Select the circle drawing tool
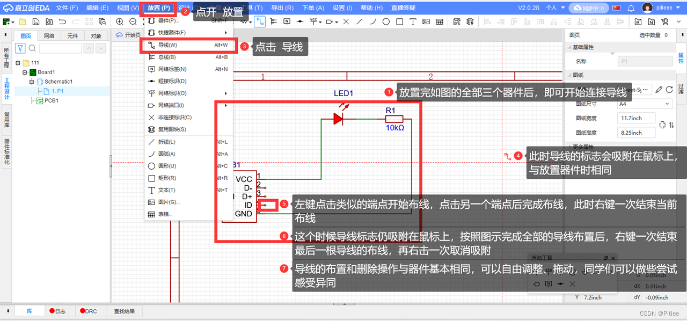 [x=386, y=21]
